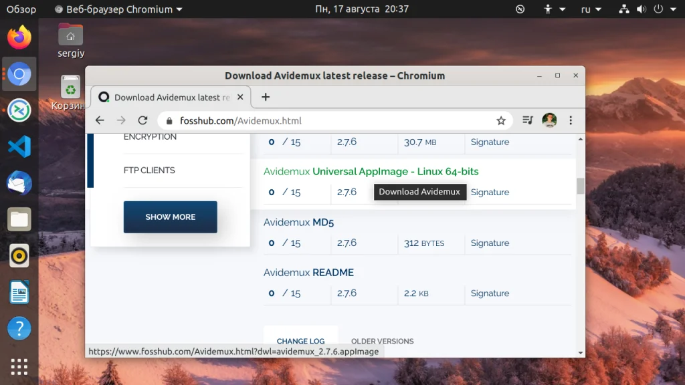This screenshot has width=685, height=385.
Task: Download Avidemux README file
Action: (308, 273)
